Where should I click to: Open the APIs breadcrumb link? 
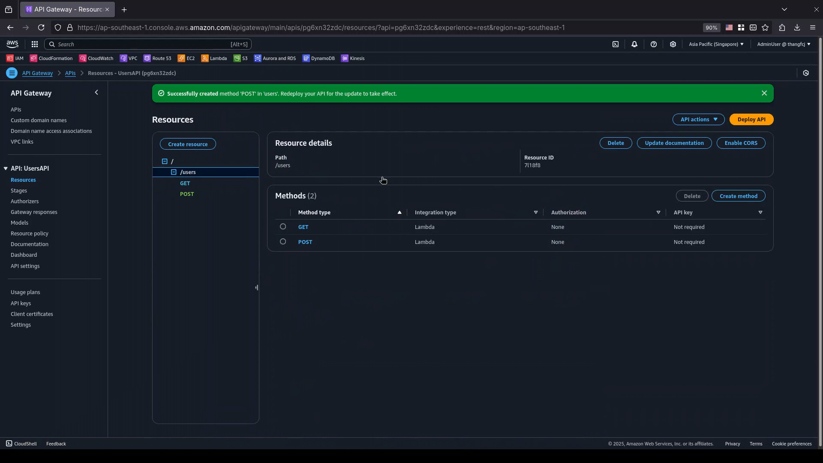(x=70, y=73)
